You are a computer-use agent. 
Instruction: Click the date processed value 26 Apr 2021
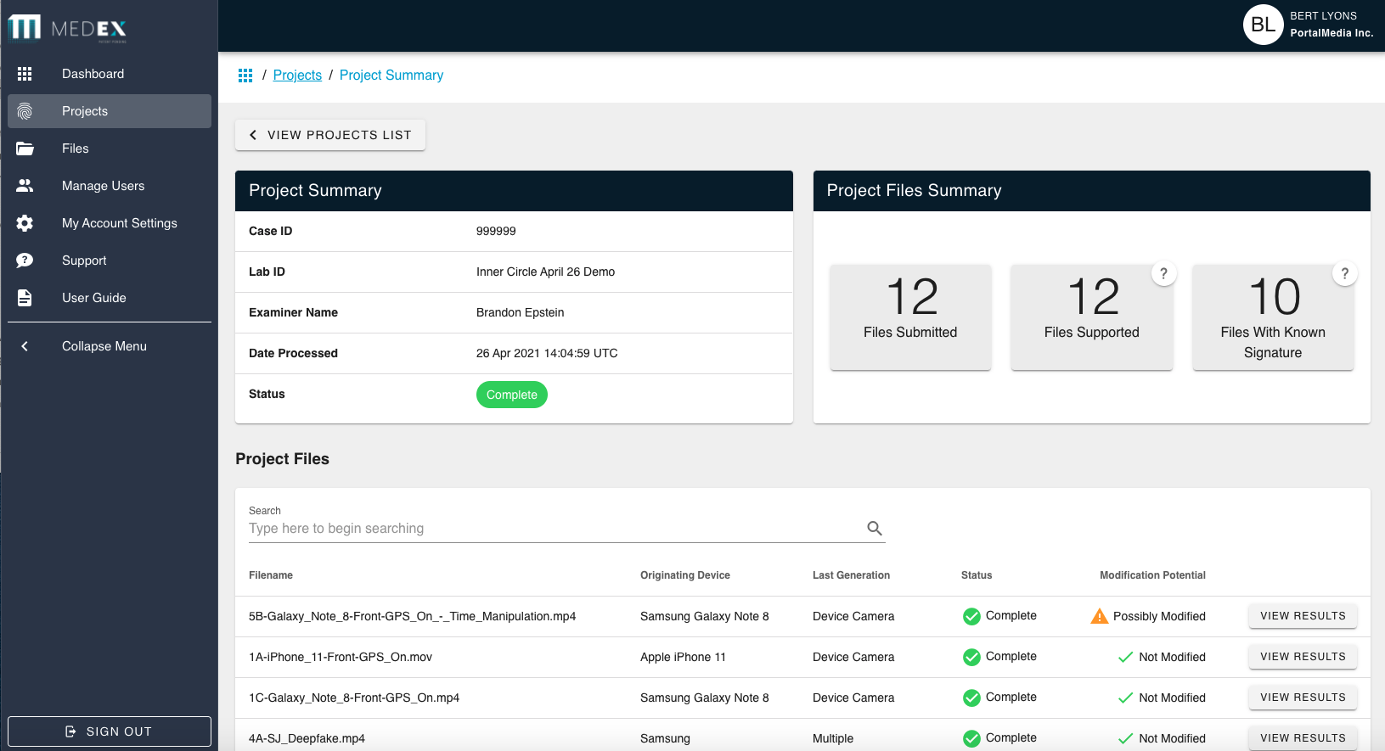pos(547,353)
